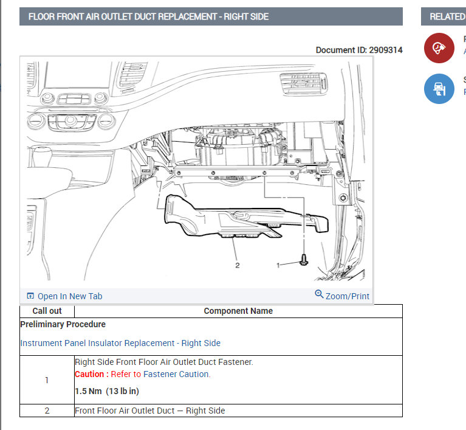The height and width of the screenshot is (430, 466).
Task: Click the Component Name column header
Action: (238, 311)
